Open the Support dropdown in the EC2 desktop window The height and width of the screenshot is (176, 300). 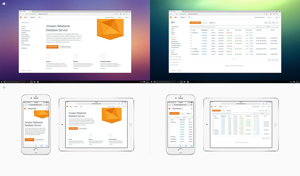coord(277,17)
